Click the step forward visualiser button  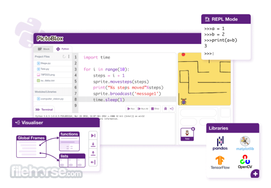[x=93, y=136]
